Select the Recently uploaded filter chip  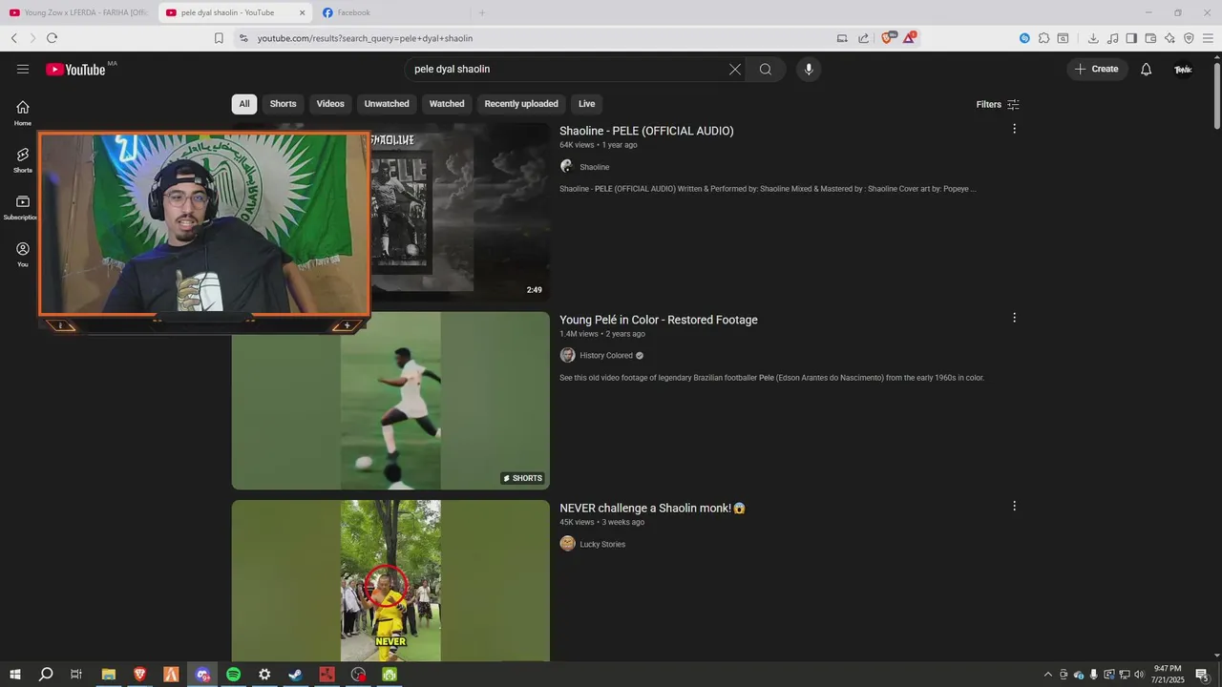click(x=521, y=104)
